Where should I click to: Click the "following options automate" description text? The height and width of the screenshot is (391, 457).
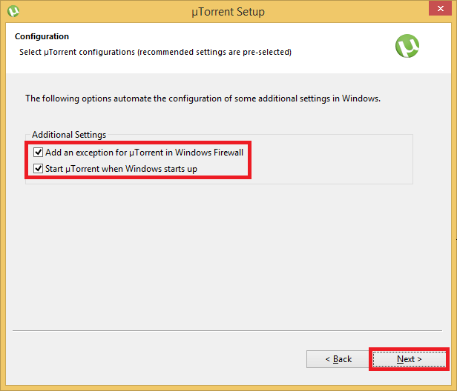pos(203,98)
